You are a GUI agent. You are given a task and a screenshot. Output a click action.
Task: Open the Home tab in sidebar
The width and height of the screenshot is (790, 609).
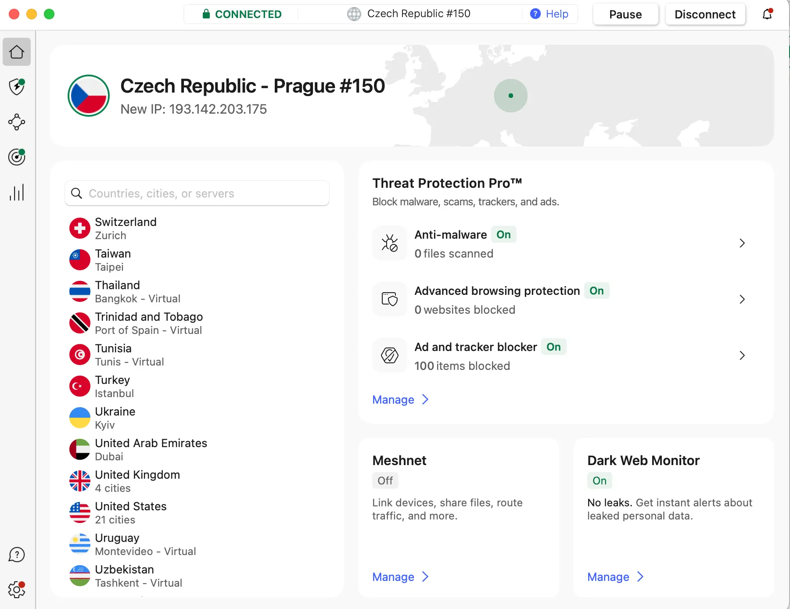pos(17,52)
